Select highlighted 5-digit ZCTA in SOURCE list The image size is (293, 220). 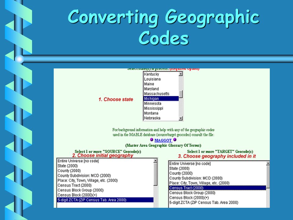105,200
